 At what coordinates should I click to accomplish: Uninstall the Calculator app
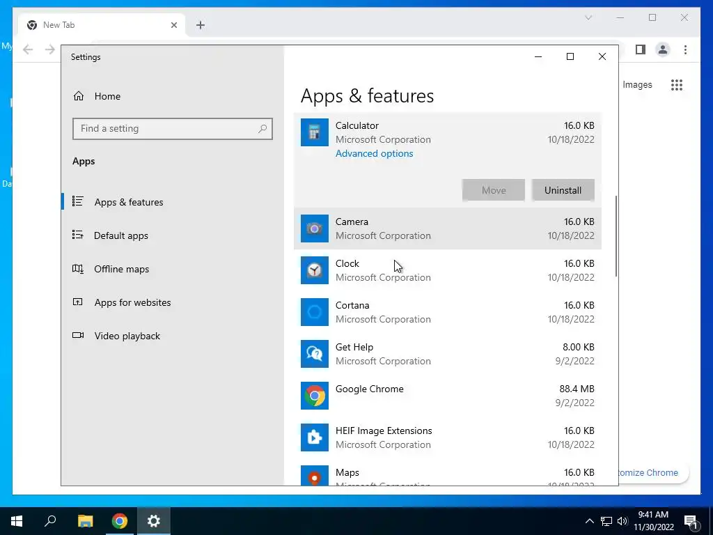563,190
